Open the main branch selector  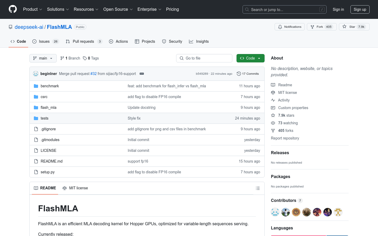(x=43, y=58)
